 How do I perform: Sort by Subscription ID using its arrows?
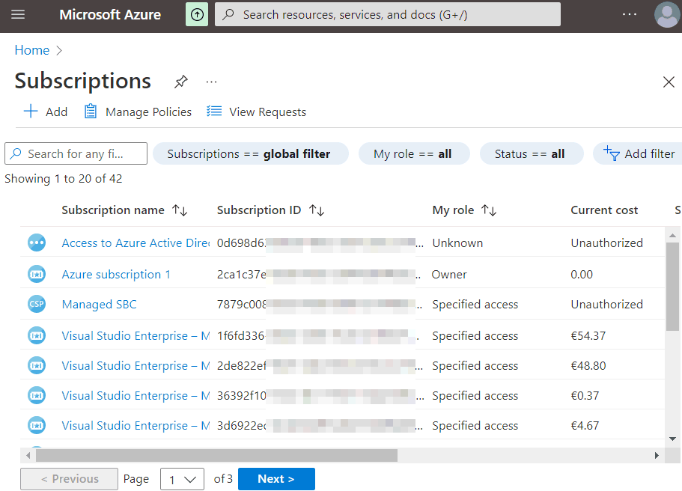tap(317, 210)
